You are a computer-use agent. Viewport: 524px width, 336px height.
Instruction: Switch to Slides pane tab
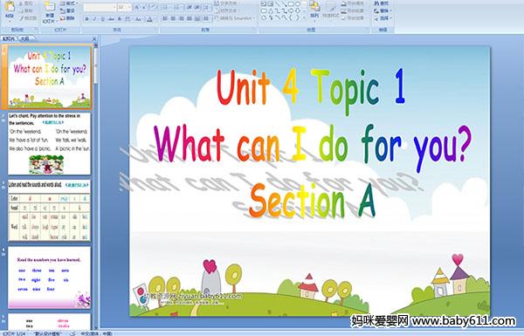[9, 38]
